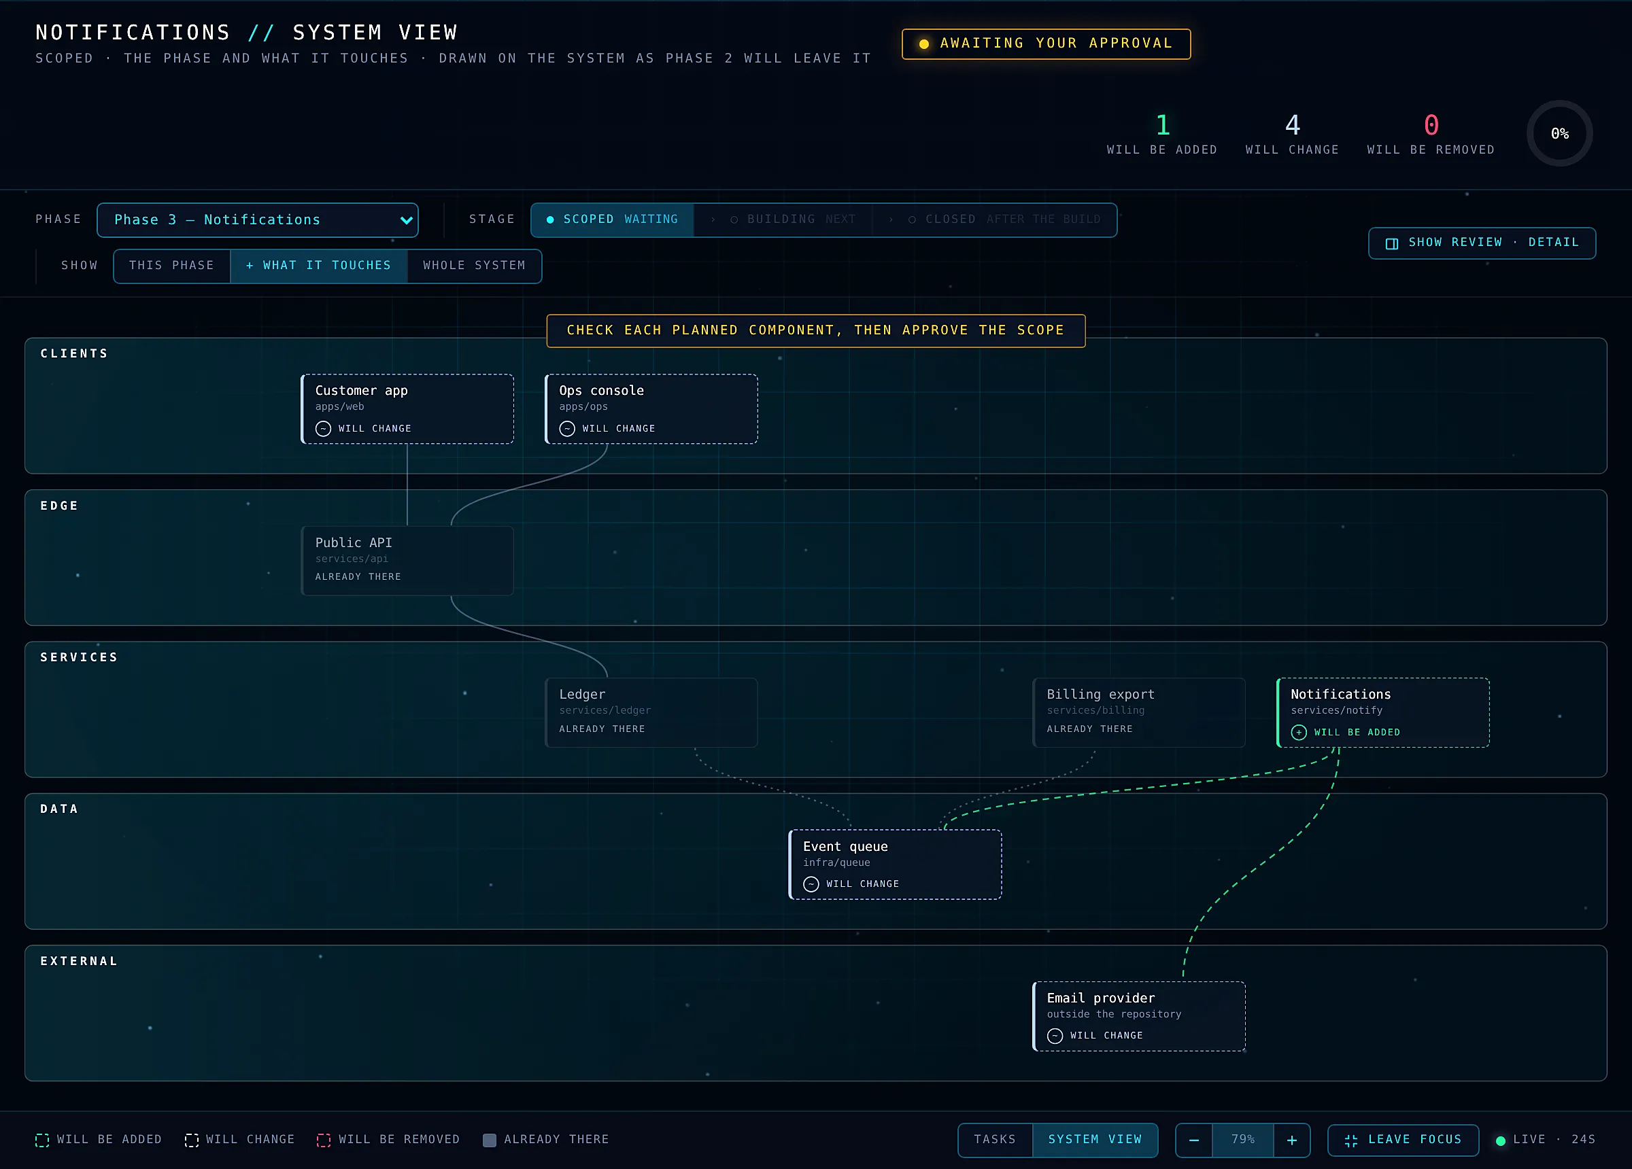This screenshot has width=1632, height=1169.
Task: Select the Building Next stage
Action: (783, 220)
